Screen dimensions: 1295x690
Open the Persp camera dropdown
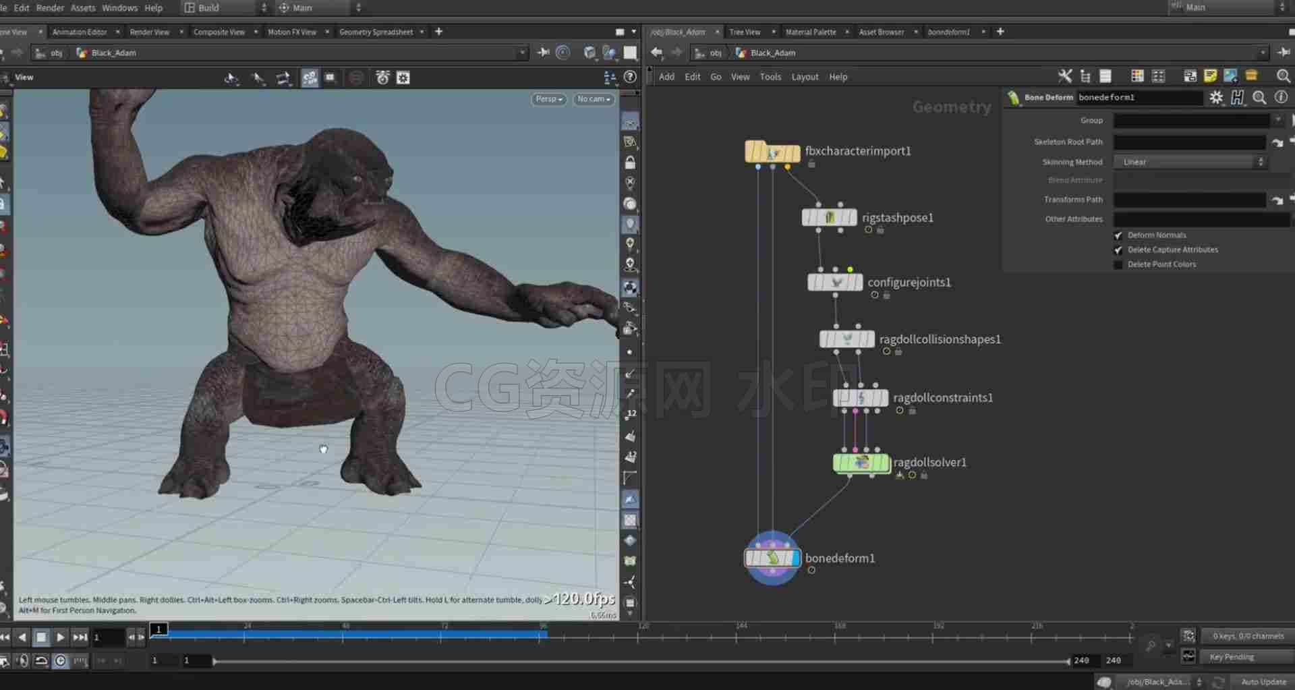[549, 99]
